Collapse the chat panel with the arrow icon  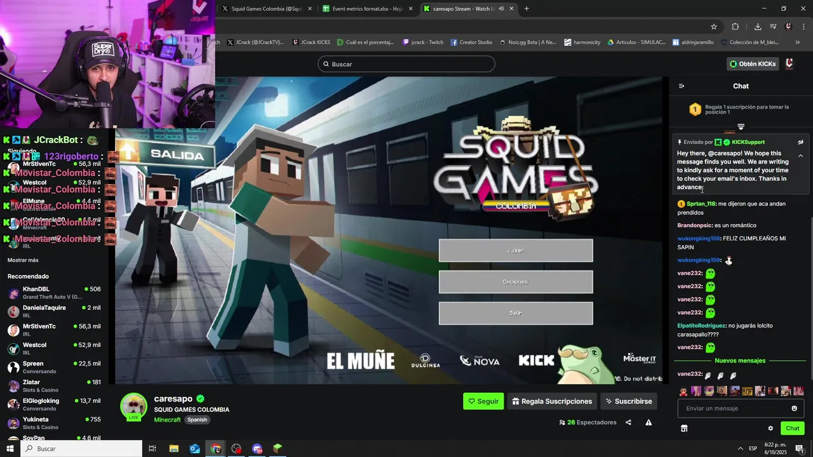[682, 86]
